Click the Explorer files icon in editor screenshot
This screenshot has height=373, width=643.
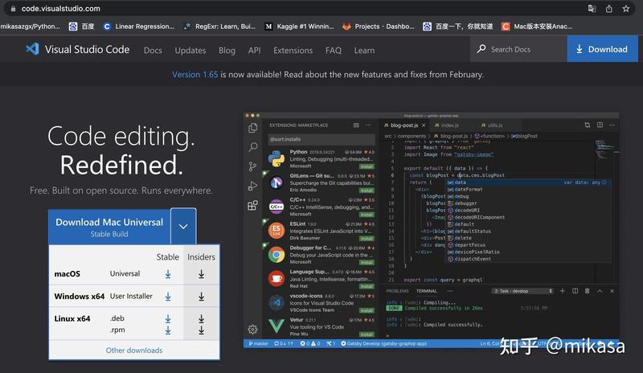253,128
